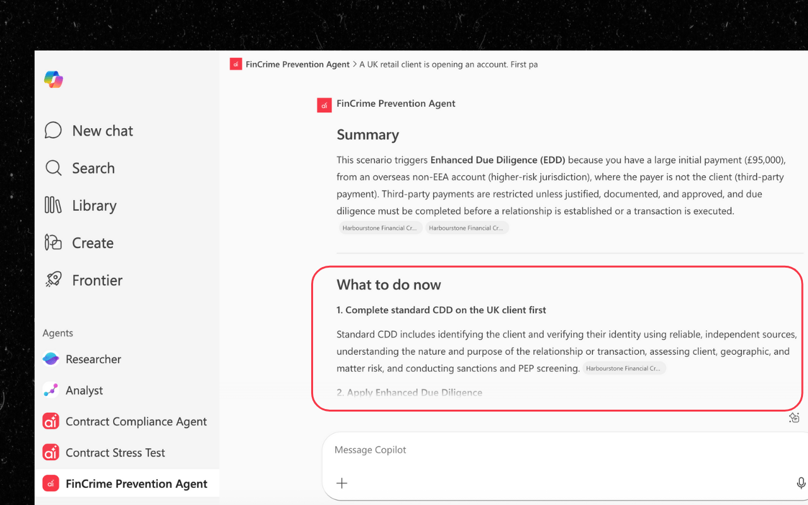Click the microphone icon in message box
Screen dimensions: 808x505
(800, 483)
